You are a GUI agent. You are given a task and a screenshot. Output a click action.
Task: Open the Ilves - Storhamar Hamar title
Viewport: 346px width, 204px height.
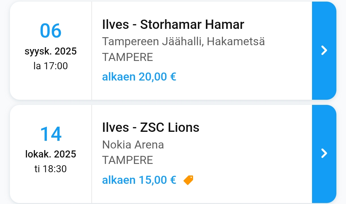173,24
